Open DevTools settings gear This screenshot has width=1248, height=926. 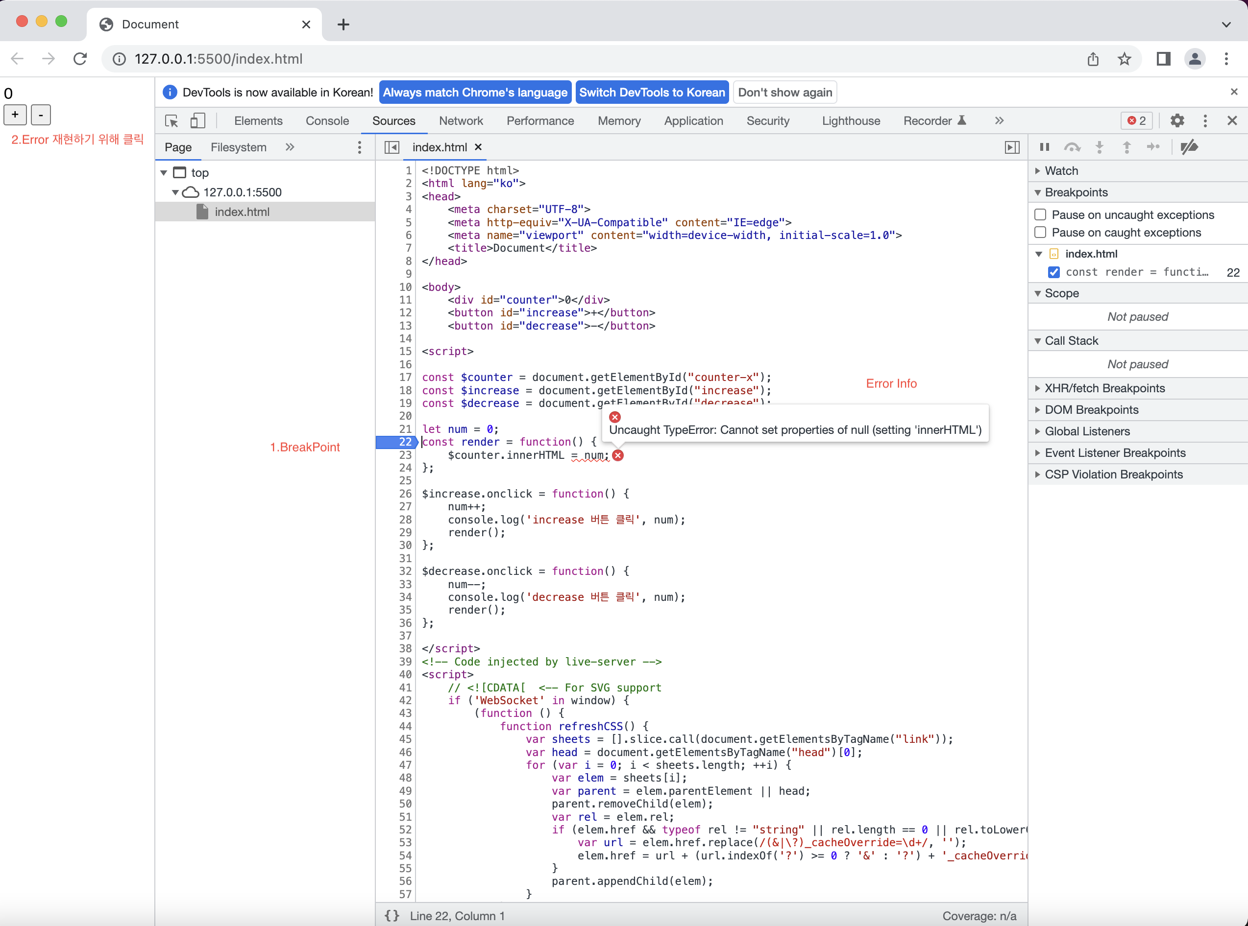(1177, 120)
